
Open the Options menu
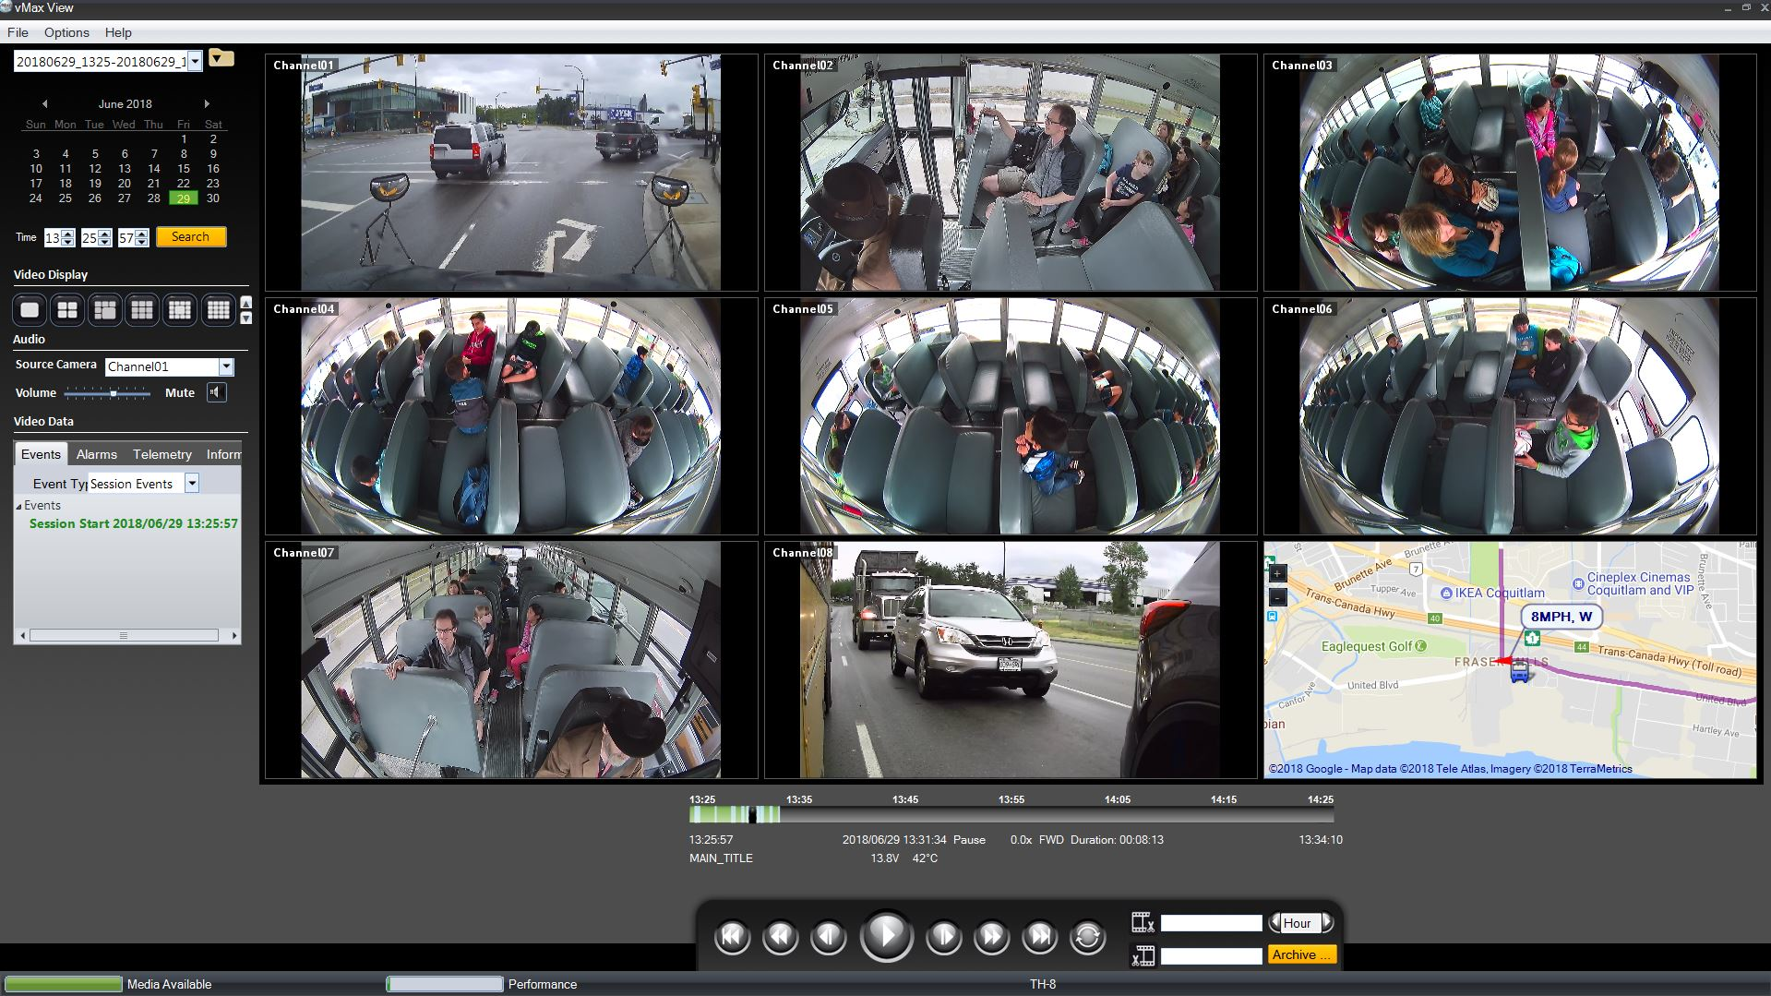click(x=66, y=32)
